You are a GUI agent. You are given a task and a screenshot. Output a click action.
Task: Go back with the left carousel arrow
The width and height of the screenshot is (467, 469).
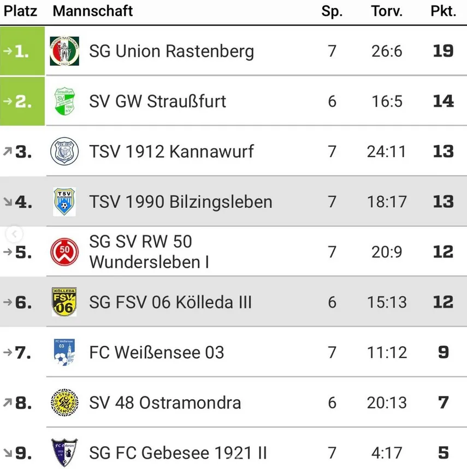[14, 234]
